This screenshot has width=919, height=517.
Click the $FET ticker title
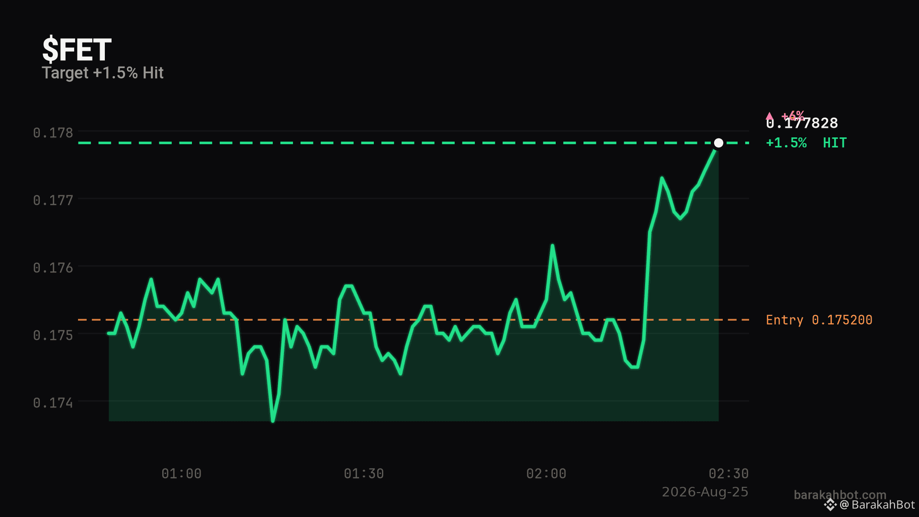77,50
